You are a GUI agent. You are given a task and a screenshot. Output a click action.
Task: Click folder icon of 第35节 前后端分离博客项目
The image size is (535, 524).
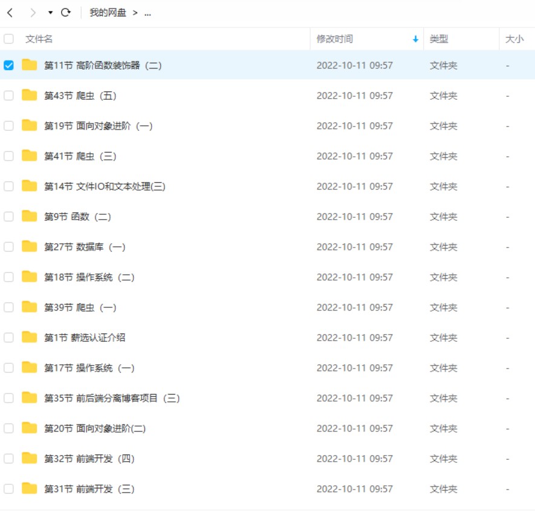(x=30, y=398)
